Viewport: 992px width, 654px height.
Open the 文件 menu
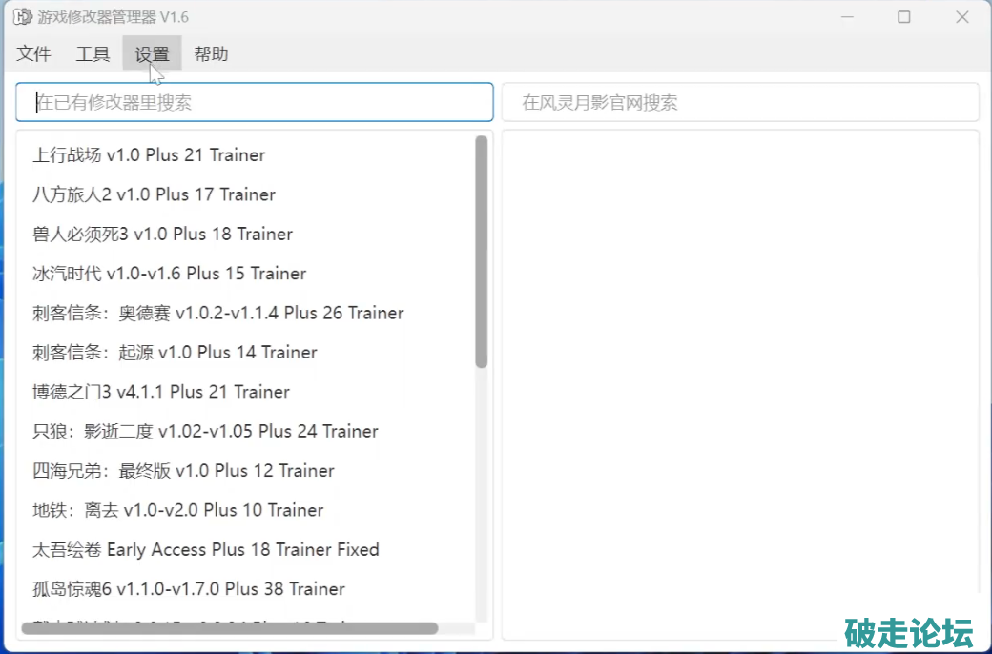click(34, 54)
